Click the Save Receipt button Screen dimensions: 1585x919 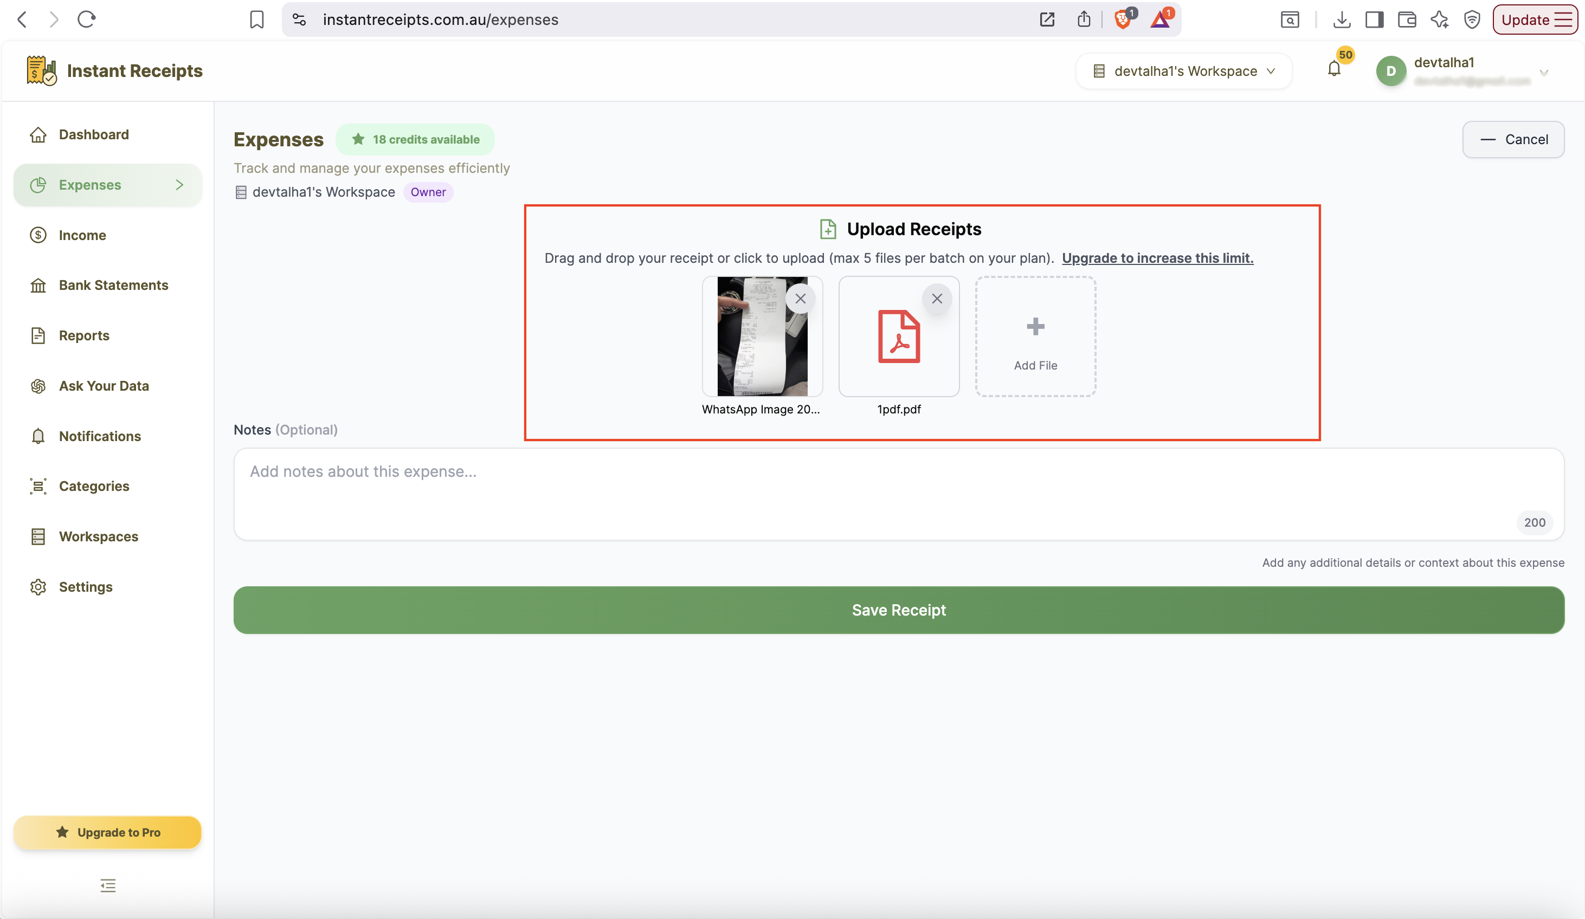click(899, 610)
